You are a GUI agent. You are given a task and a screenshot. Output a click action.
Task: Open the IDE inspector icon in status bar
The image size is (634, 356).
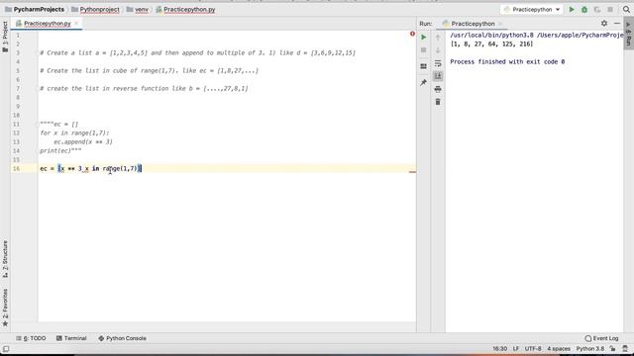click(625, 349)
